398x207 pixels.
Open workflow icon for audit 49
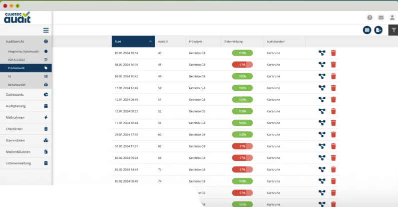322,76
